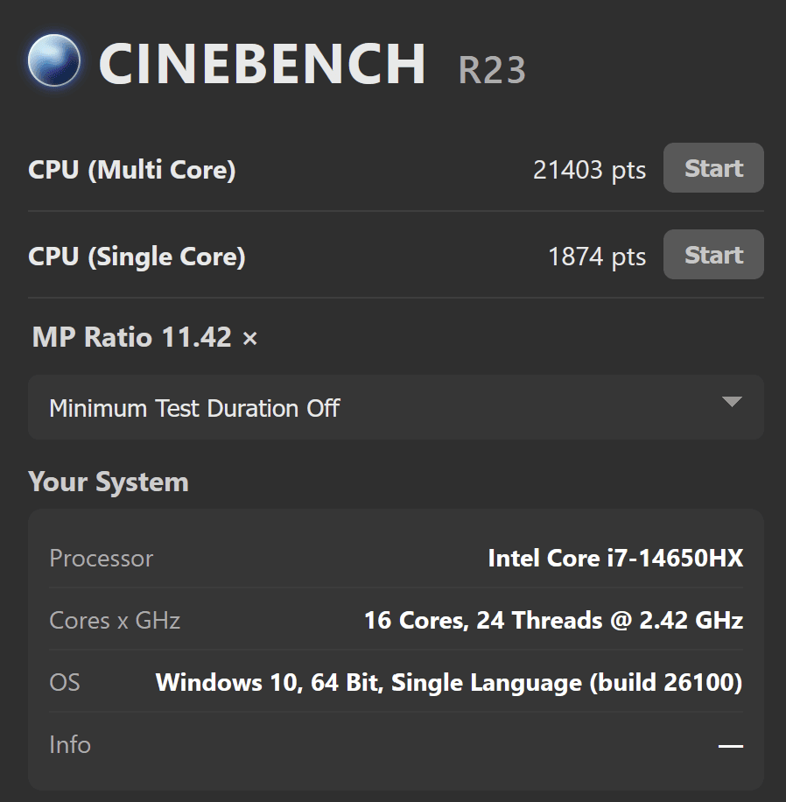Screen dimensions: 786x802
Task: Click the Processor row label
Action: click(102, 559)
